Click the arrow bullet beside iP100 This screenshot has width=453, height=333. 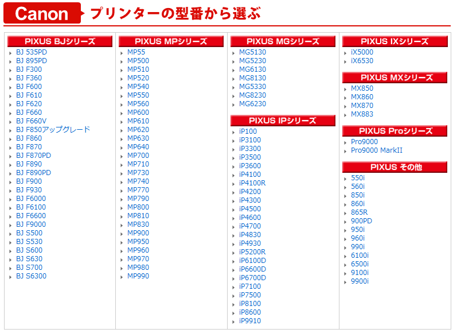point(233,132)
